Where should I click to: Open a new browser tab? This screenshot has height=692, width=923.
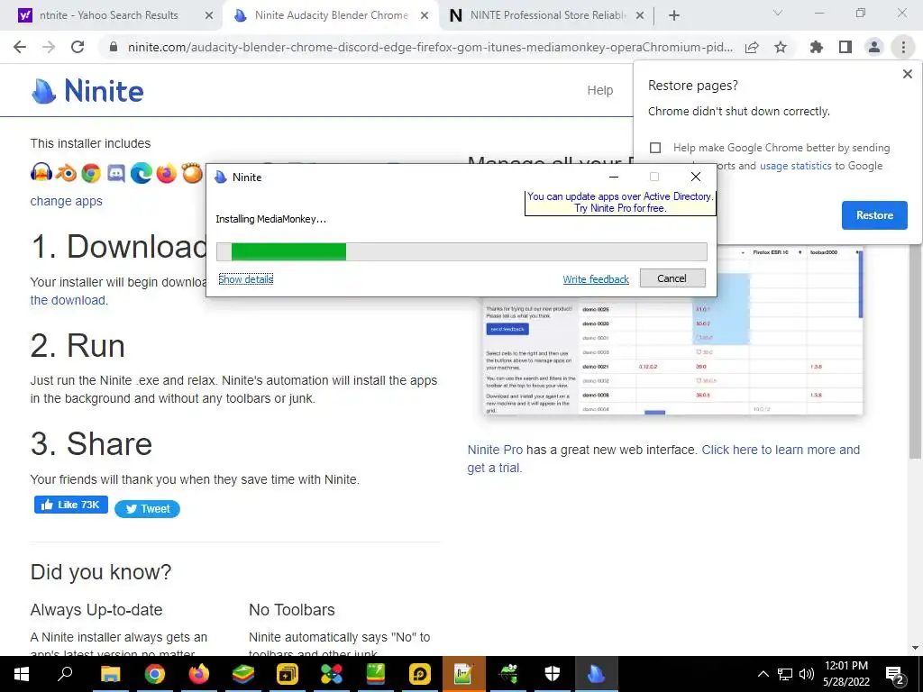(x=674, y=16)
